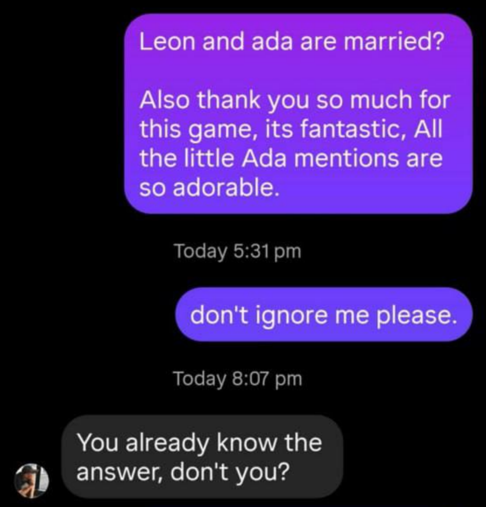Click the word 'know' in received reply

tap(246, 443)
